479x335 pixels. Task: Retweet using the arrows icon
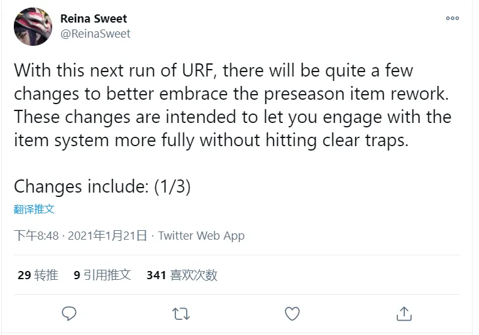point(181,314)
